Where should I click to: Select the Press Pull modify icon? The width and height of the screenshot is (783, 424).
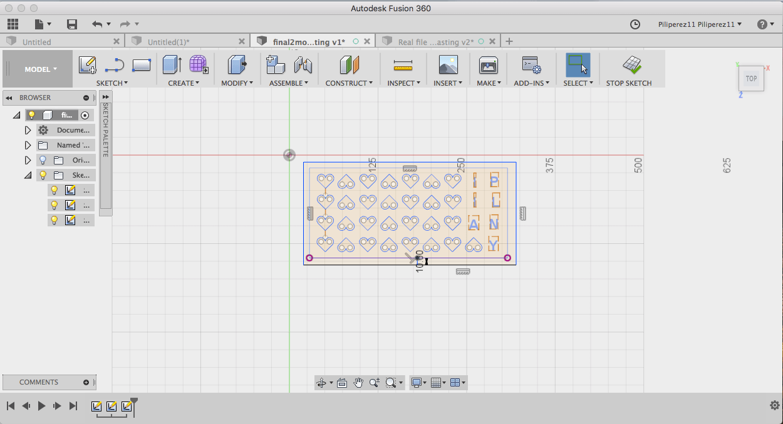pos(237,65)
